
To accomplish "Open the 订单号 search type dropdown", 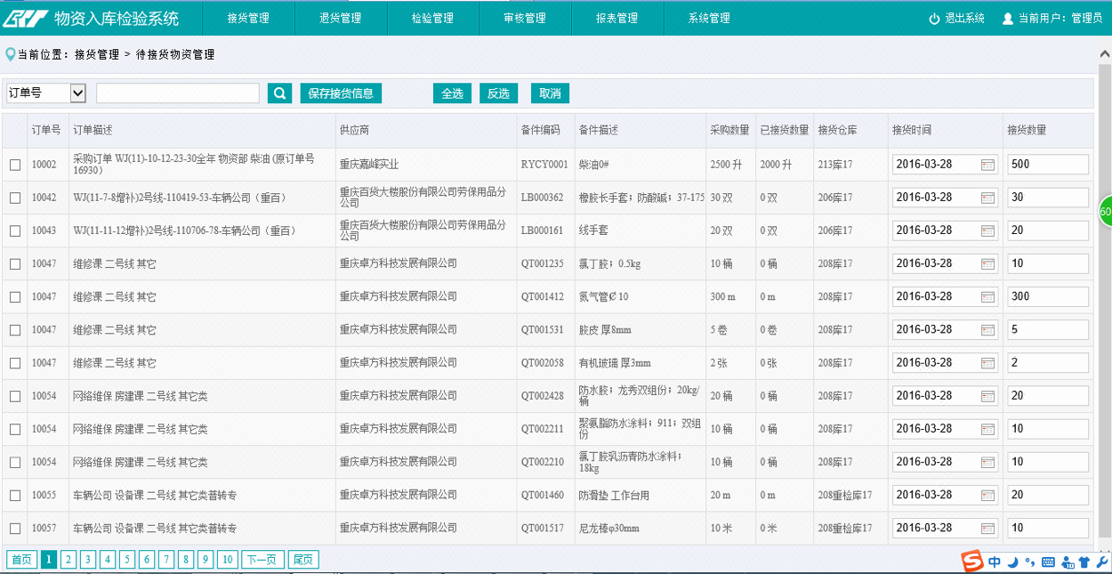I will click(44, 93).
